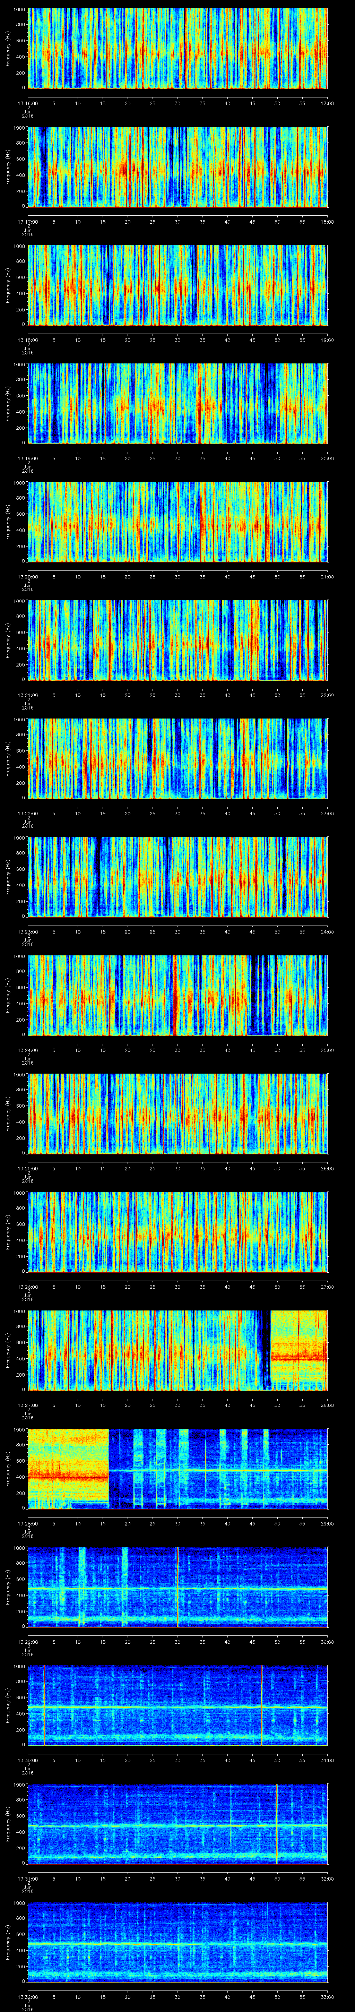355x2012 pixels.
Task: Click the 26:00 end time label
Action: [328, 1168]
